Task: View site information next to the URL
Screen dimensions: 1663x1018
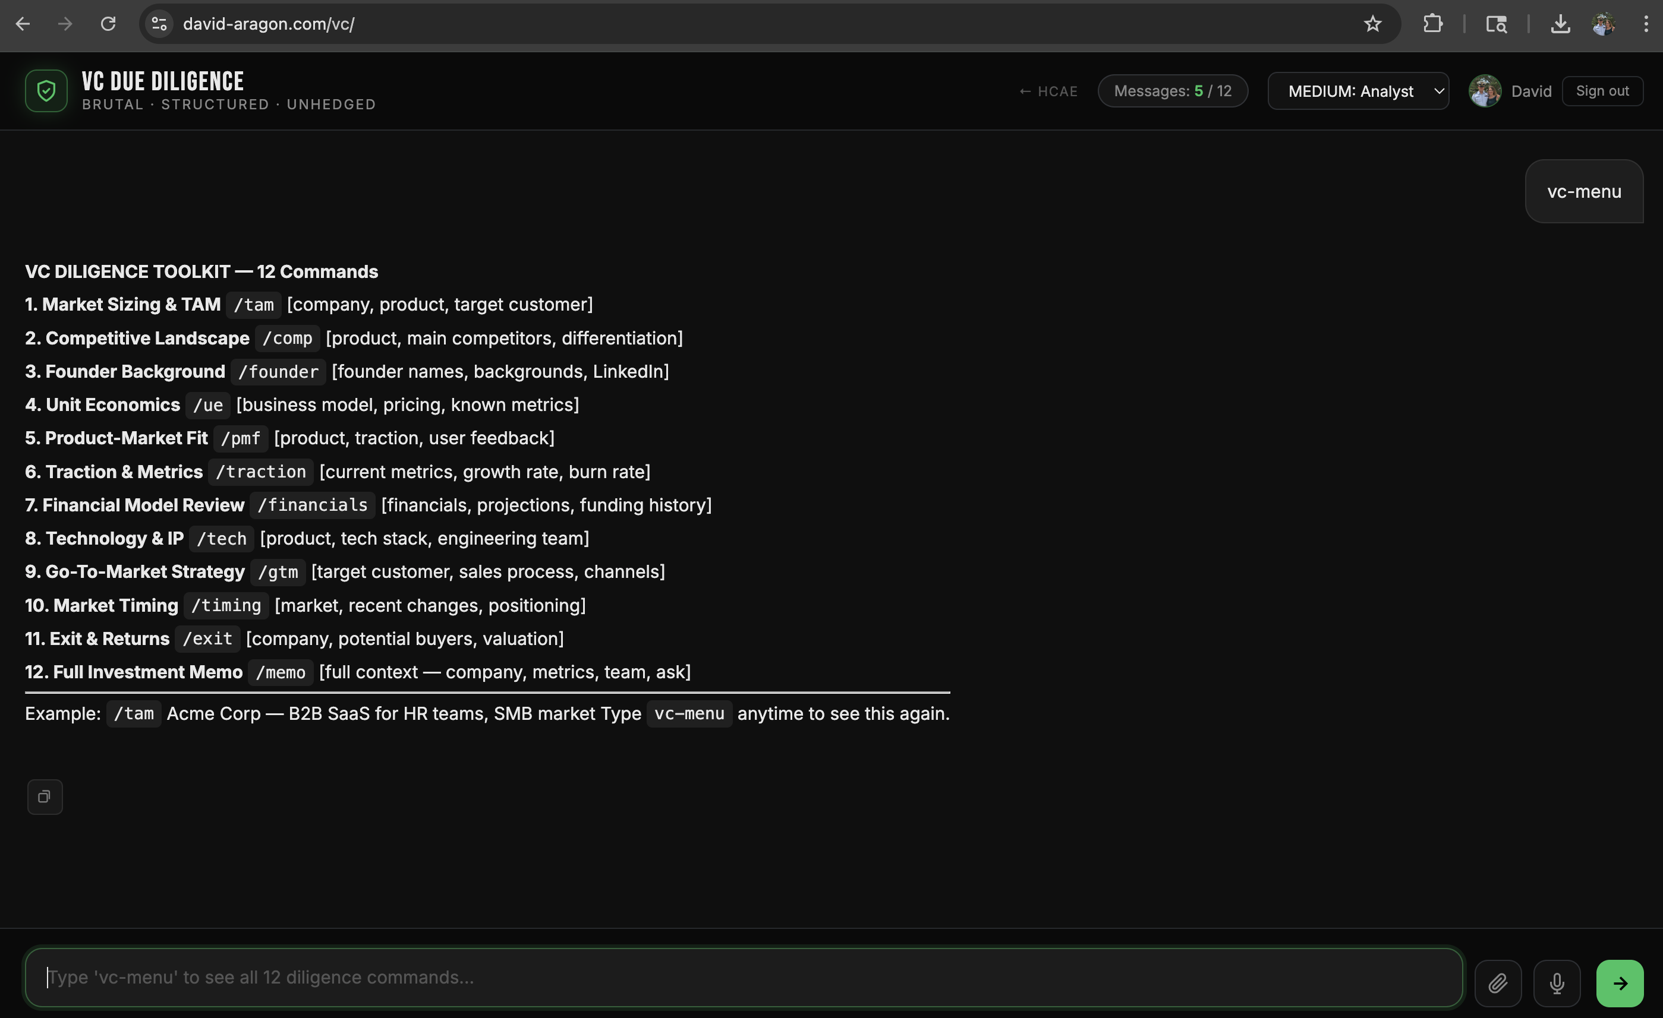Action: tap(159, 24)
